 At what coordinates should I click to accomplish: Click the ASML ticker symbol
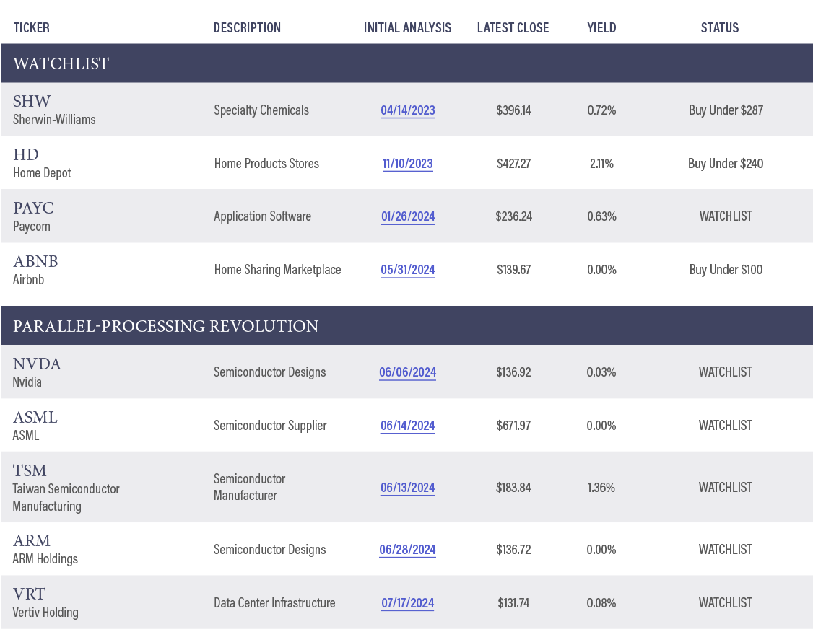point(35,417)
